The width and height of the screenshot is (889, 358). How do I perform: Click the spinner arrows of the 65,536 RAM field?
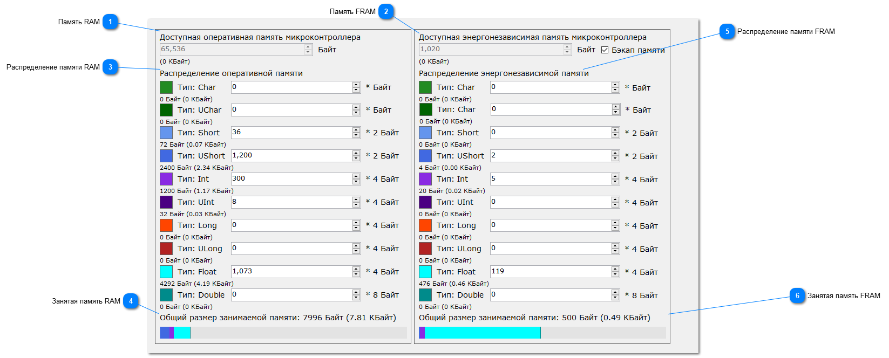(x=308, y=50)
